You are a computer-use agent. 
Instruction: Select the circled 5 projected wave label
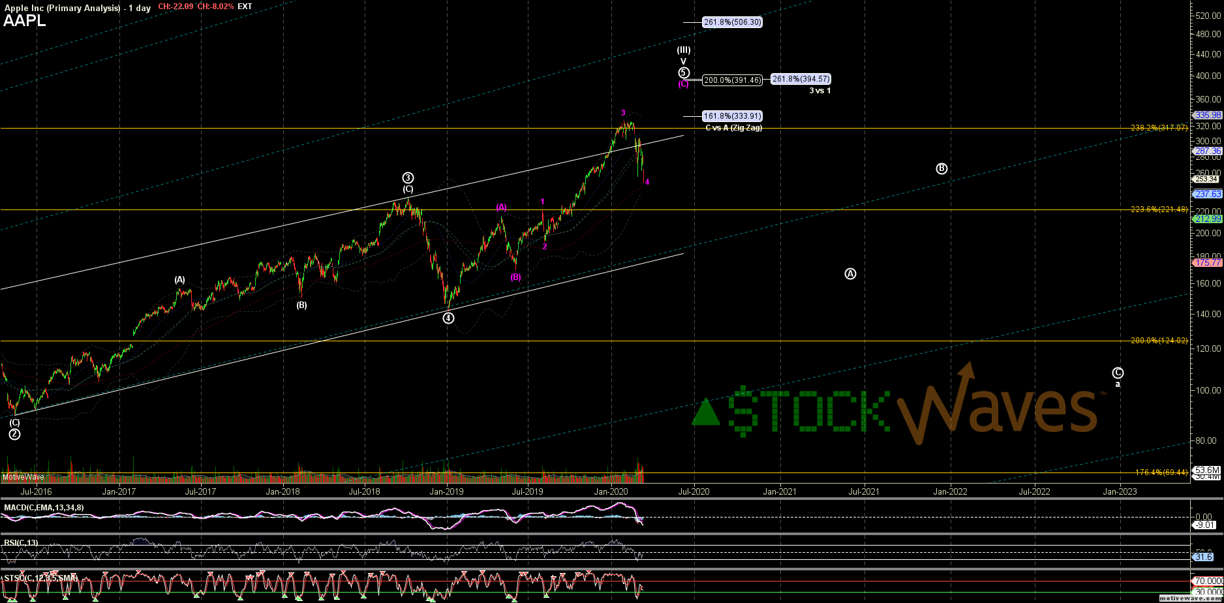pyautogui.click(x=683, y=72)
